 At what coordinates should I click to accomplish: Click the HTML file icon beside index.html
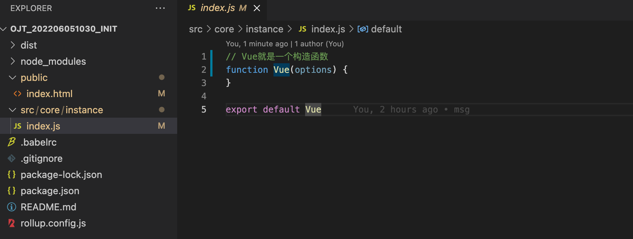pyautogui.click(x=18, y=94)
